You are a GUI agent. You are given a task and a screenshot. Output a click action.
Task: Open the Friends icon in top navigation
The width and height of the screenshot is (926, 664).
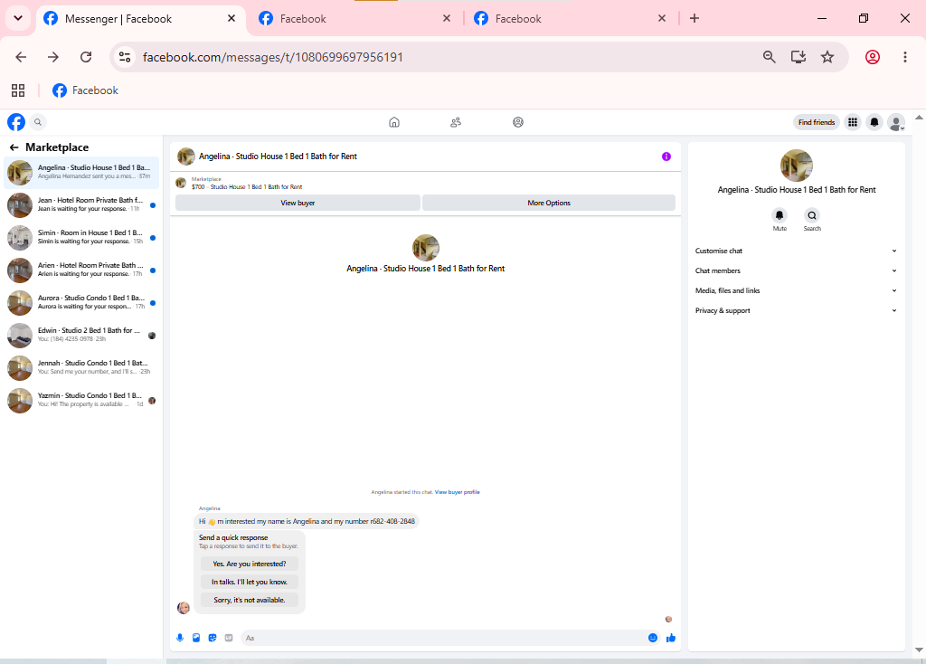click(456, 122)
